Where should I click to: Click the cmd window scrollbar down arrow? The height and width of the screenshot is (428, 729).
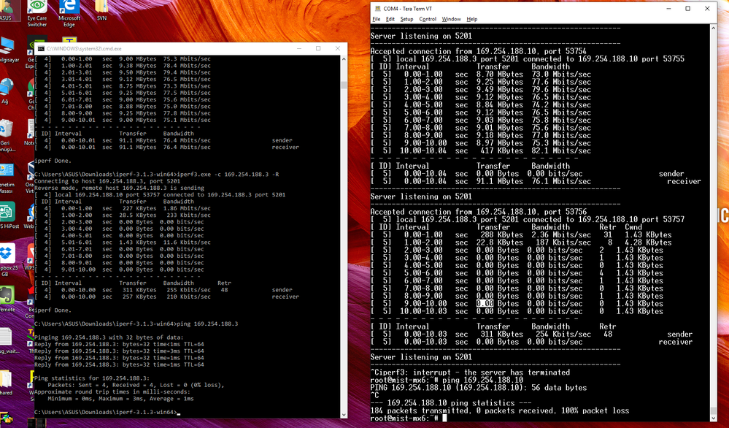click(344, 415)
